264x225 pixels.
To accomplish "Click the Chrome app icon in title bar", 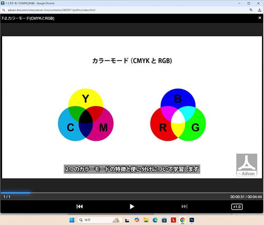I will [x=2, y=3].
